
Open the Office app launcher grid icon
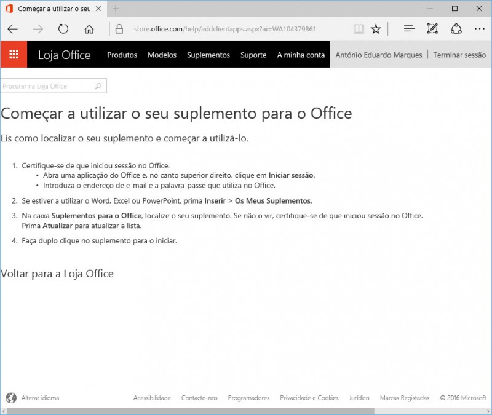click(14, 54)
